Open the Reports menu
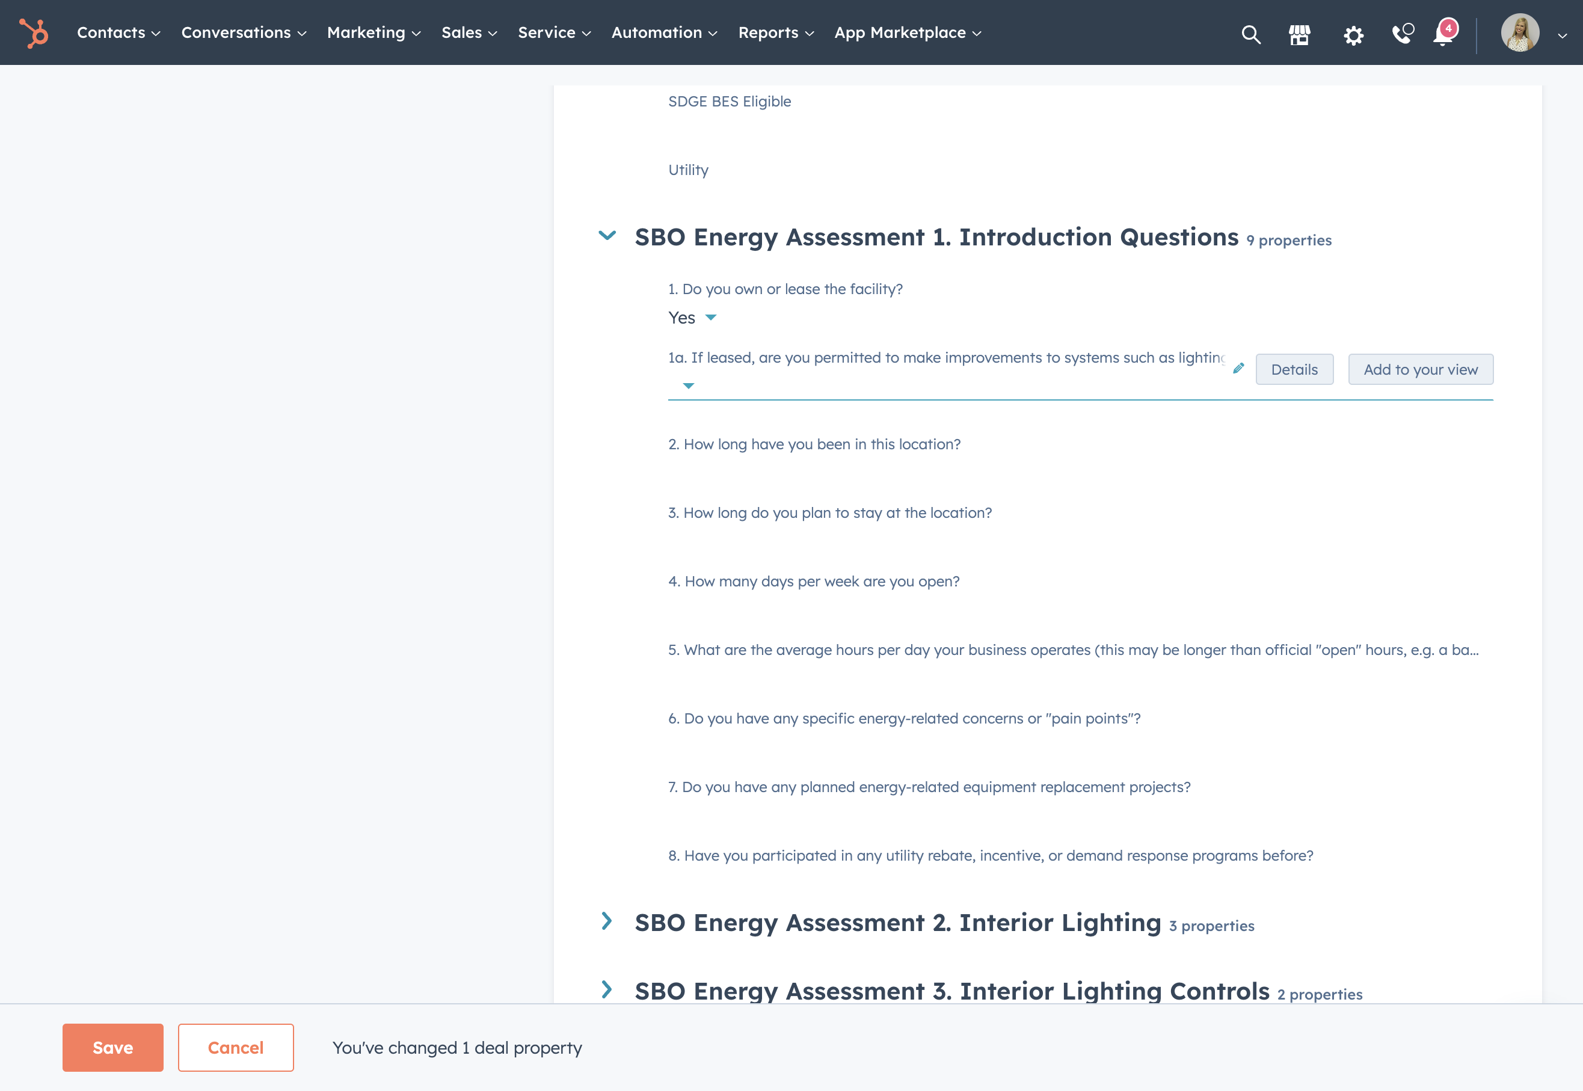The height and width of the screenshot is (1091, 1583). [x=776, y=33]
